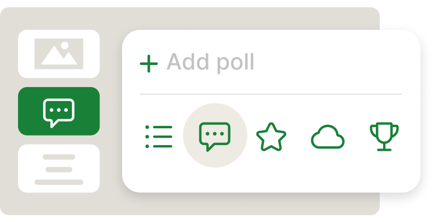434x222 pixels.
Task: Click the three dots in the highlighted poll bubble
Action: point(215,134)
